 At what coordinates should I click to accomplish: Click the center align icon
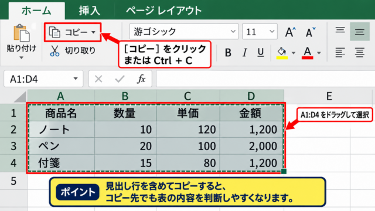[360, 52]
